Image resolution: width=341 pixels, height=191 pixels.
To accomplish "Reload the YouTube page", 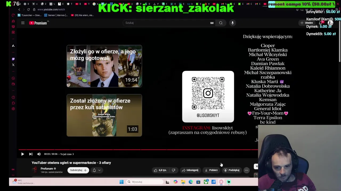I will [x=29, y=10].
